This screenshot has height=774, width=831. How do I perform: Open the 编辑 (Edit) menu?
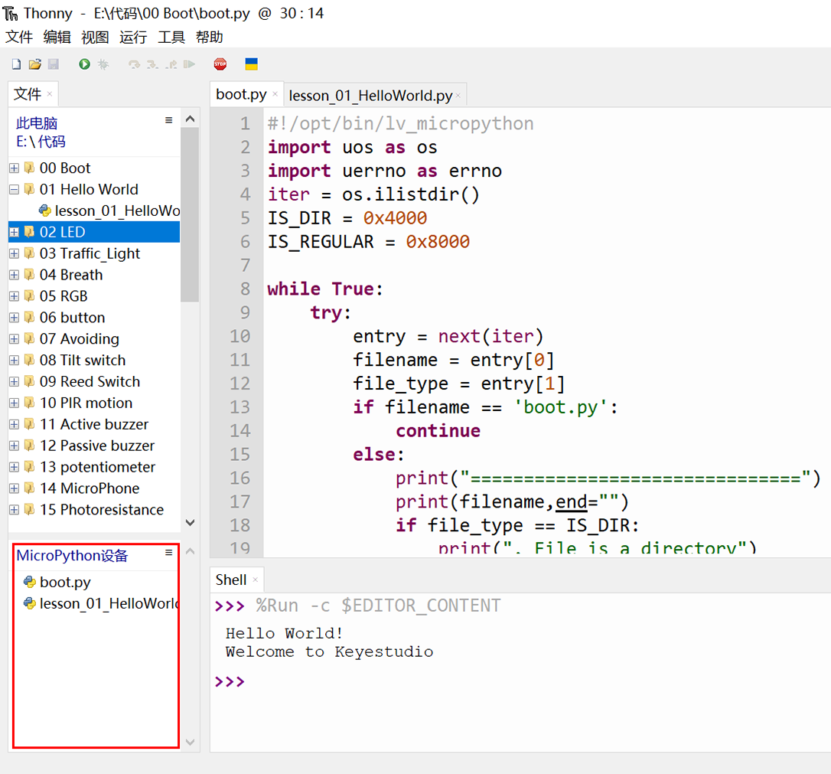click(x=57, y=37)
